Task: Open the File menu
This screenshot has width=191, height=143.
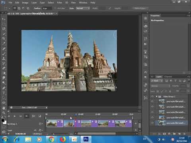Action: [x=10, y=2]
